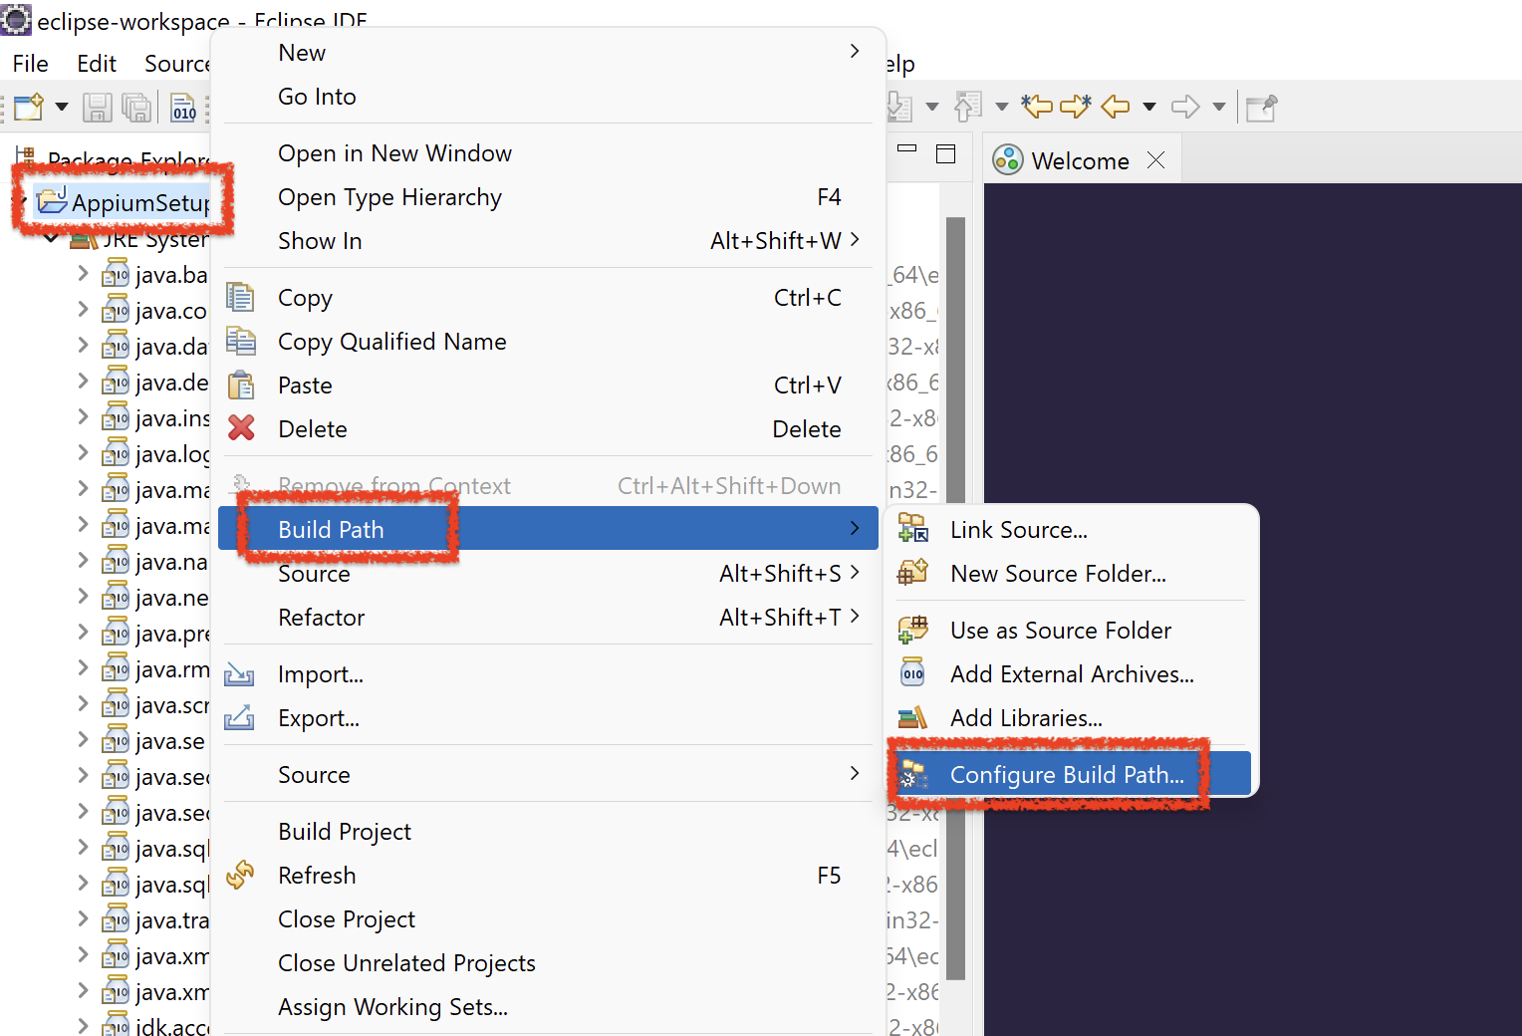
Task: Click the Save toolbar icon
Action: coord(97,107)
